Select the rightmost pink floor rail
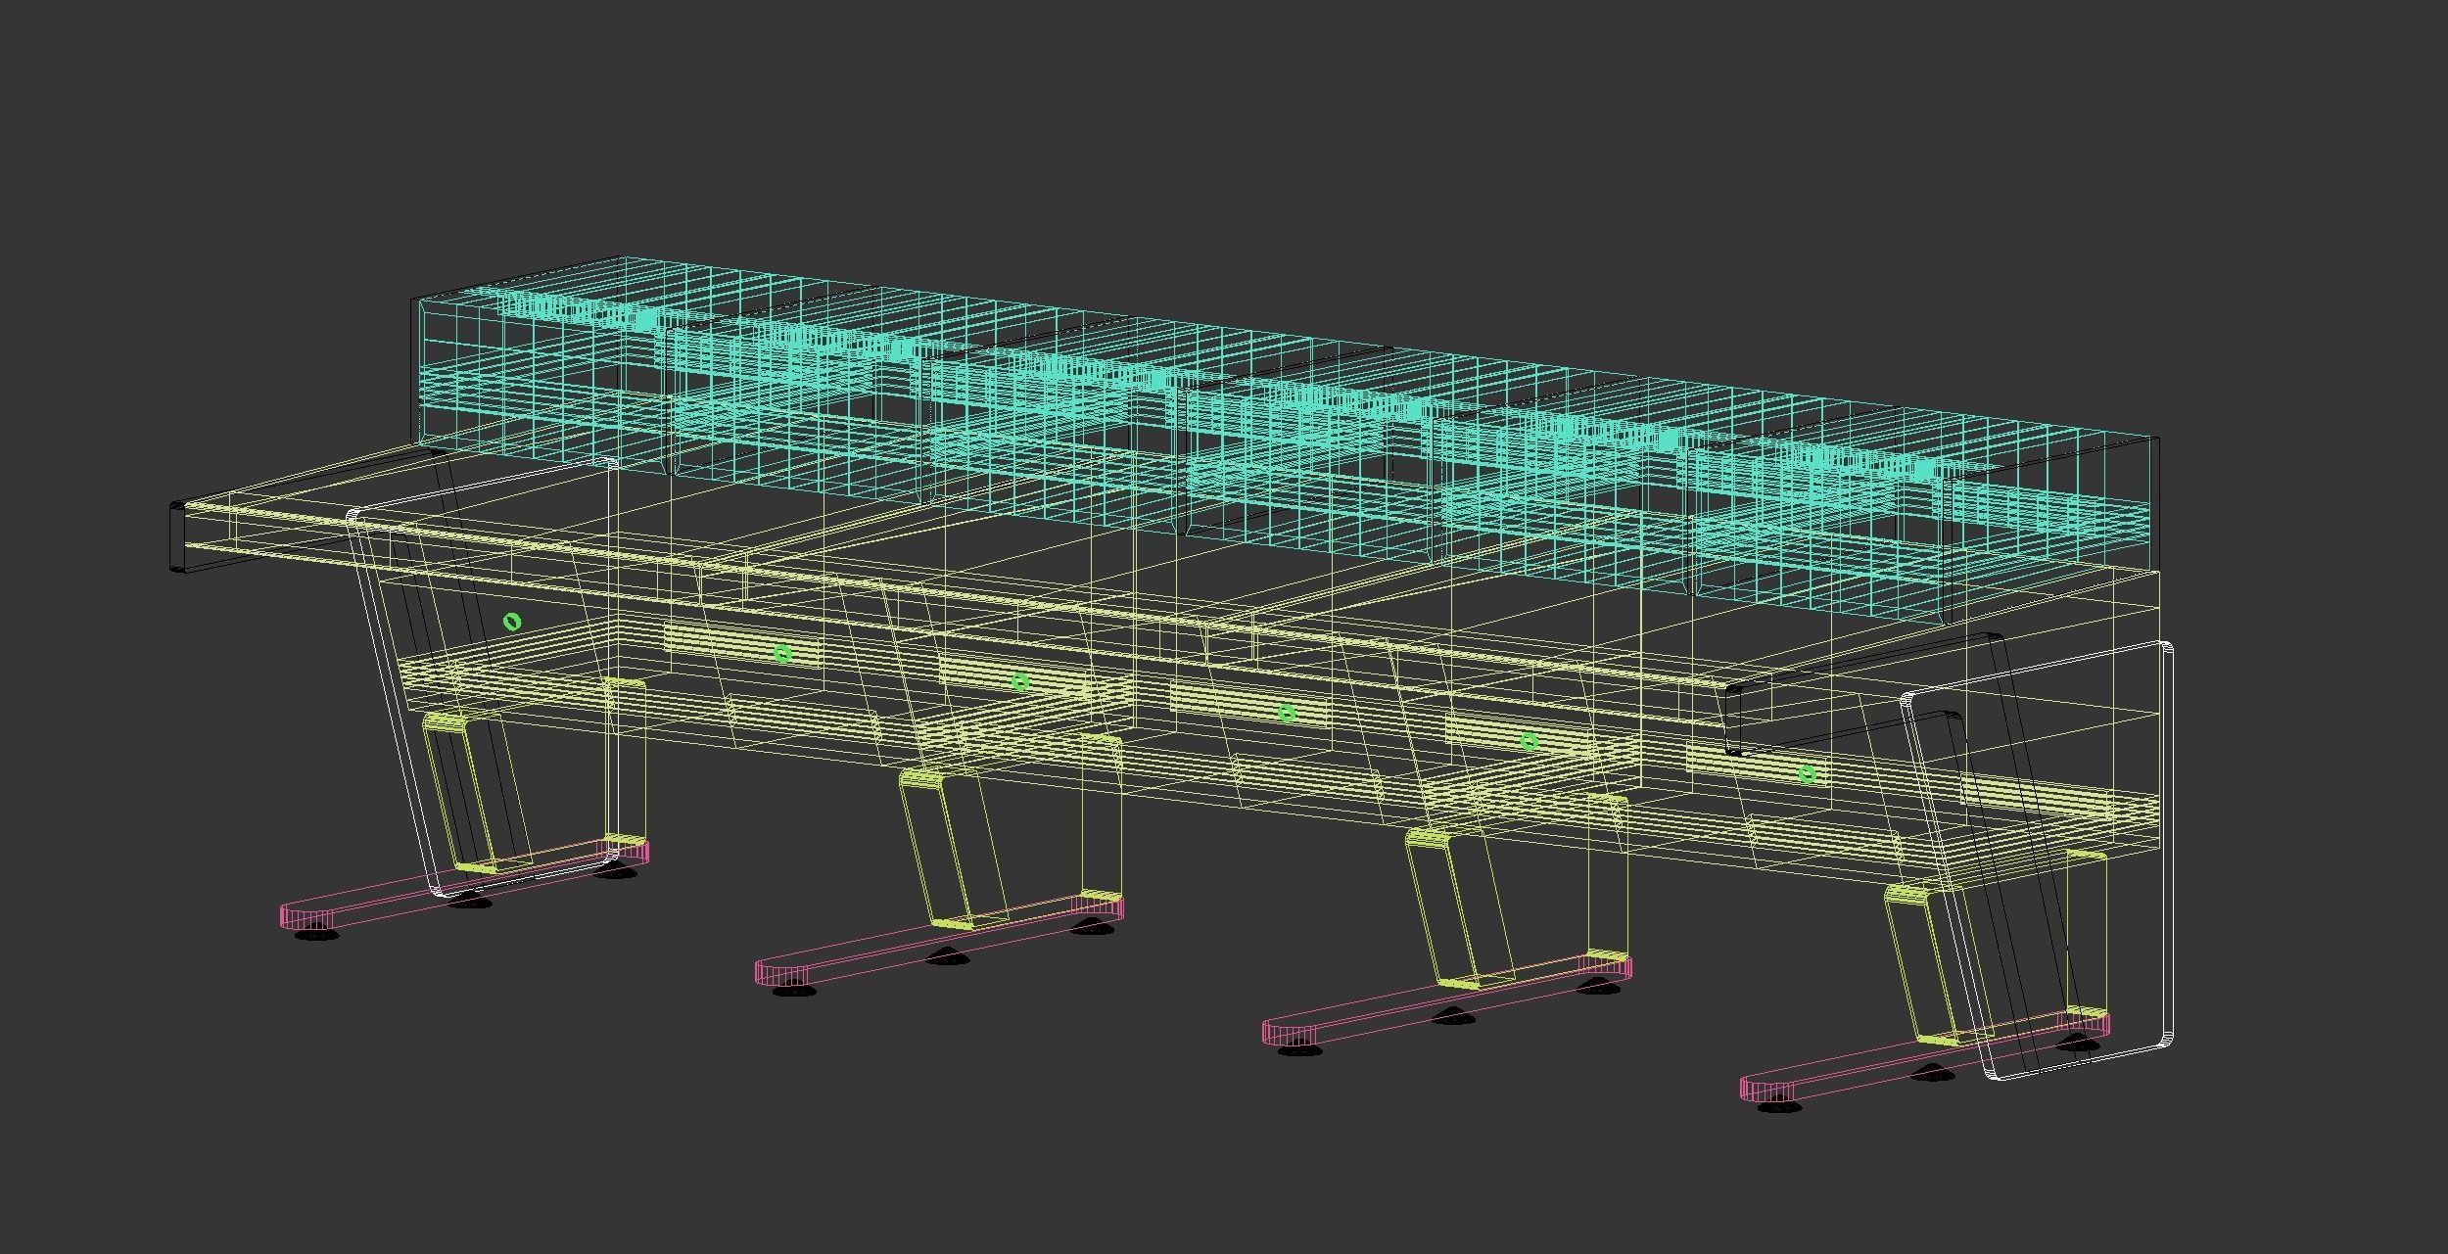Screen dimensions: 2448x1254 [x=1925, y=1058]
